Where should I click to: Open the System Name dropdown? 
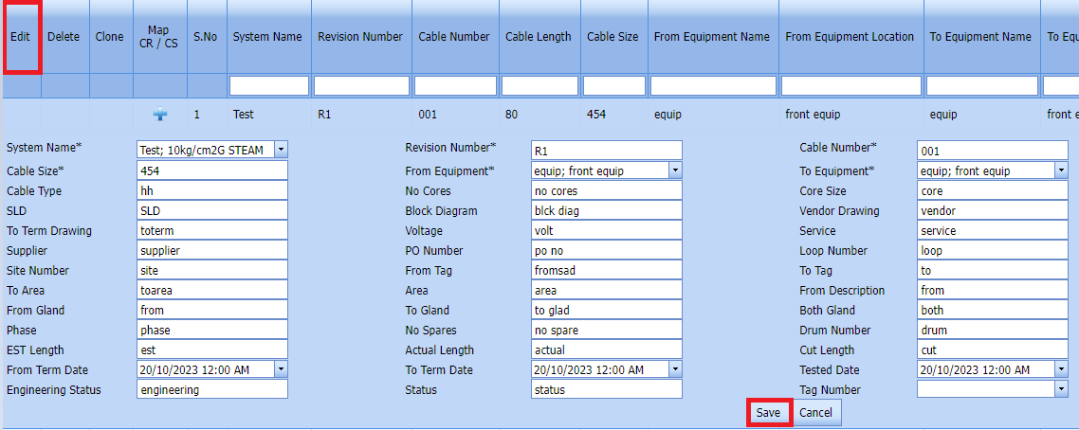(281, 150)
